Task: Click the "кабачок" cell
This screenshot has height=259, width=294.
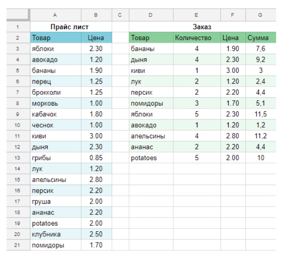Action: pyautogui.click(x=55, y=114)
